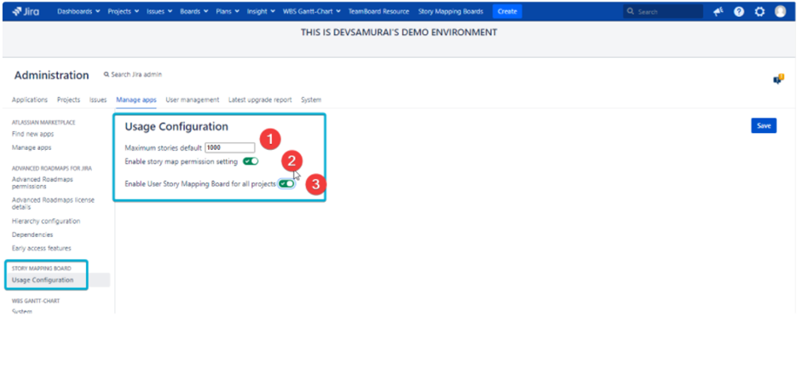The width and height of the screenshot is (801, 375).
Task: Toggle Enable story map permission setting
Action: [251, 161]
